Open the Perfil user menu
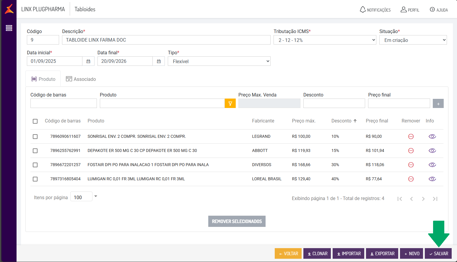 410,10
